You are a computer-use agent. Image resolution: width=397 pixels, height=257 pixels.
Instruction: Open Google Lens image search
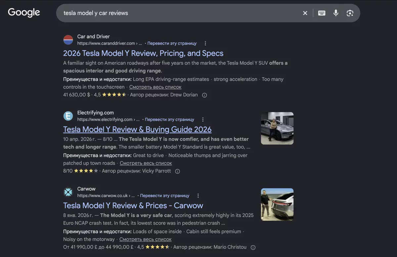(x=350, y=13)
